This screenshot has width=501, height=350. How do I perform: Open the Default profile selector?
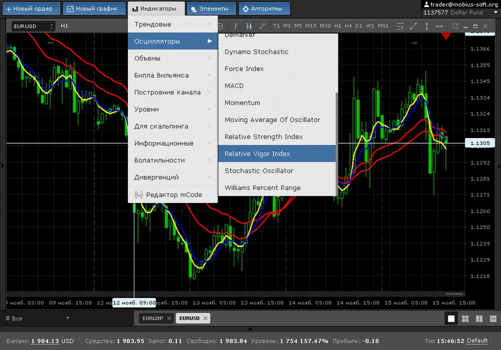point(477,341)
